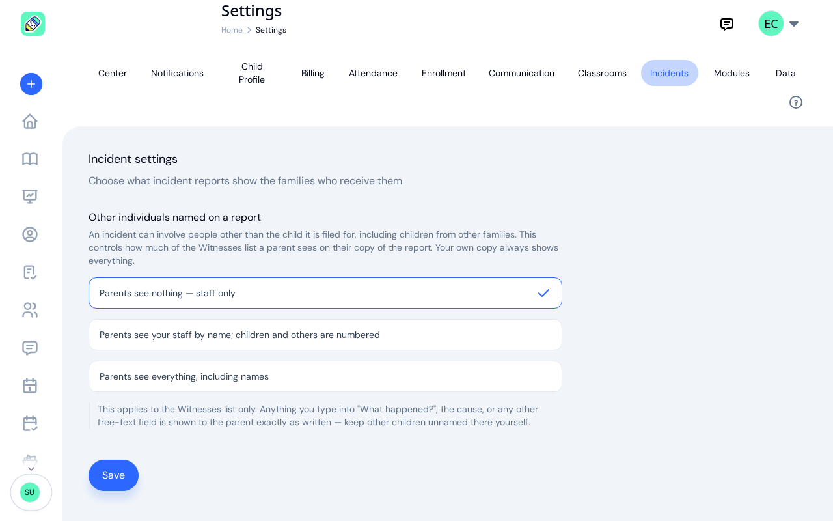833x521 pixels.
Task: Click the help question mark icon
Action: [x=796, y=102]
